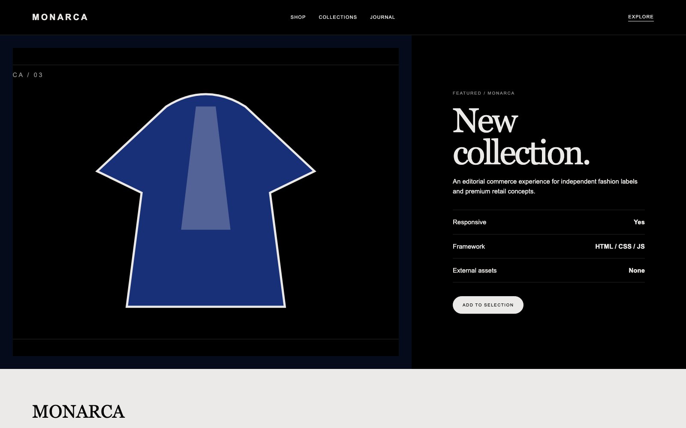Screen dimensions: 686x428
Task: Open the Shop menu item
Action: (298, 17)
